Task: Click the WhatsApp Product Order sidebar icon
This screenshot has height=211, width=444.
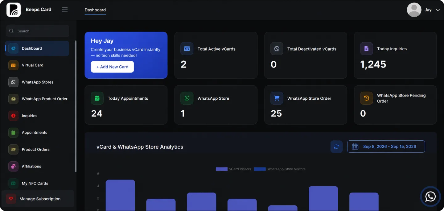Action: click(x=13, y=99)
